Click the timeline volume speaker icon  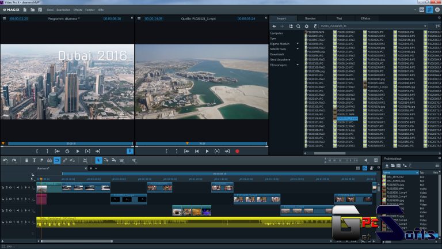coord(366,160)
